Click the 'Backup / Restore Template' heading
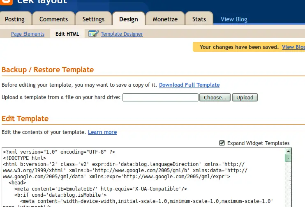 point(48,69)
